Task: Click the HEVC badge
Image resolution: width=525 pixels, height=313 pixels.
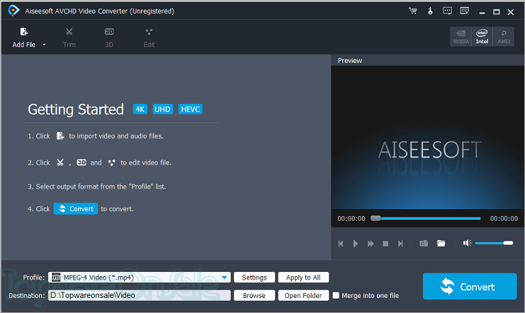Action: (x=190, y=109)
